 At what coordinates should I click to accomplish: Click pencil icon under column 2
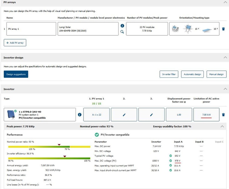click(x=124, y=115)
